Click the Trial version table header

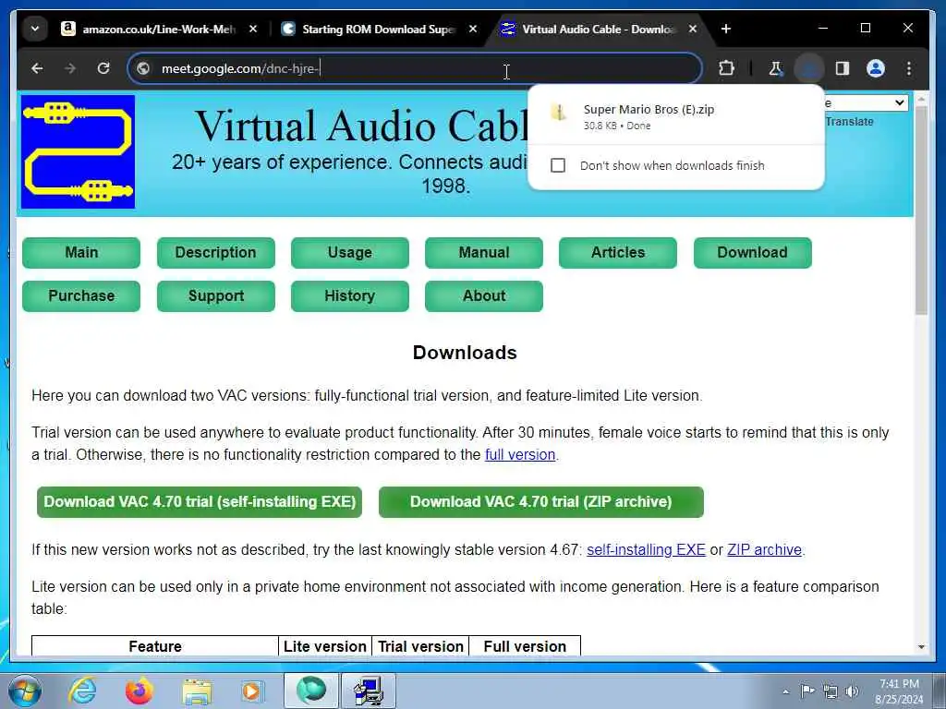point(420,646)
